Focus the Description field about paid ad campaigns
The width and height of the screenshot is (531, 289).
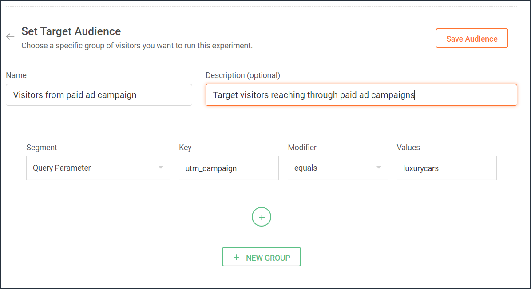point(361,95)
